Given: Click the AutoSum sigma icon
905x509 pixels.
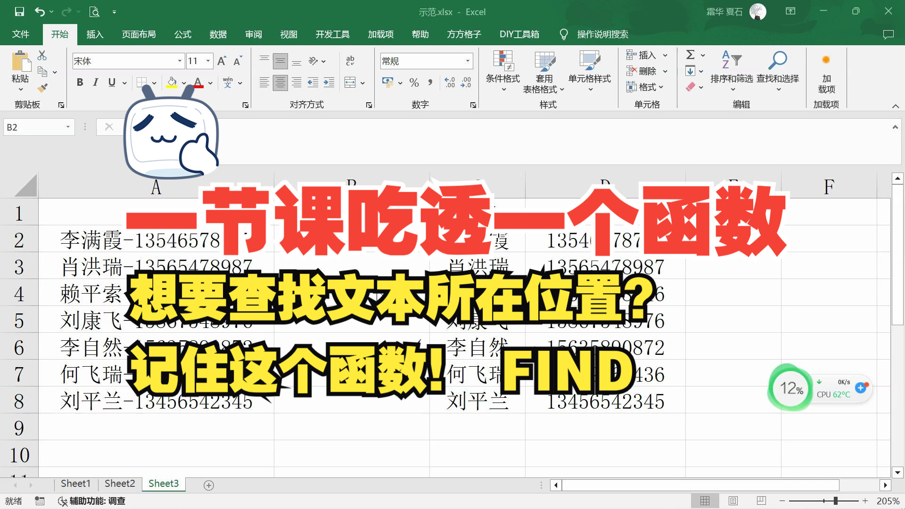Looking at the screenshot, I should coord(691,55).
